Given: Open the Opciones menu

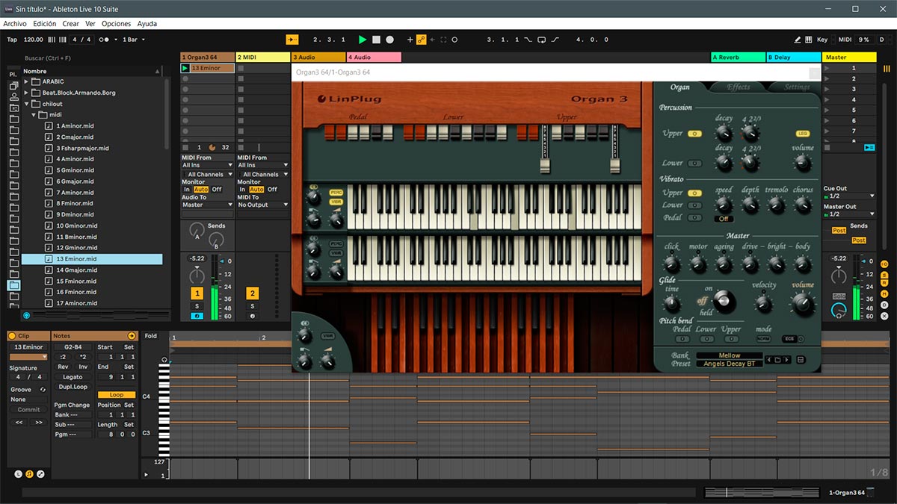Looking at the screenshot, I should pyautogui.click(x=116, y=24).
